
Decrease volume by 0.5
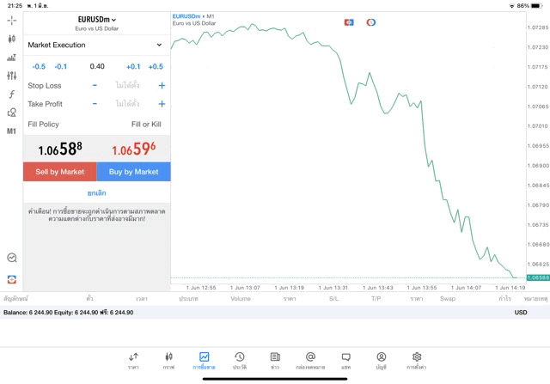coord(39,67)
